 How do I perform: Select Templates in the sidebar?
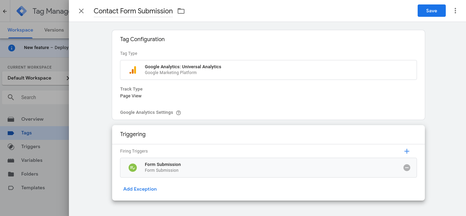[33, 188]
